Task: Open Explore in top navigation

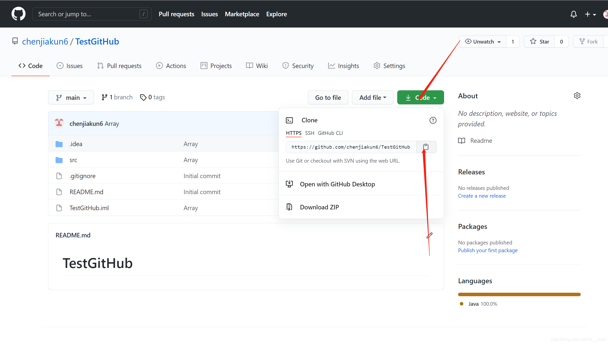Action: (x=277, y=14)
